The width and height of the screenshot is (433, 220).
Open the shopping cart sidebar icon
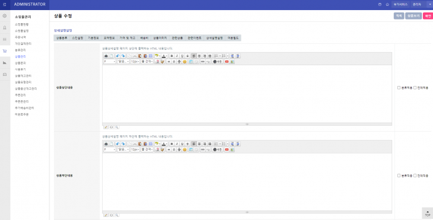pyautogui.click(x=5, y=51)
